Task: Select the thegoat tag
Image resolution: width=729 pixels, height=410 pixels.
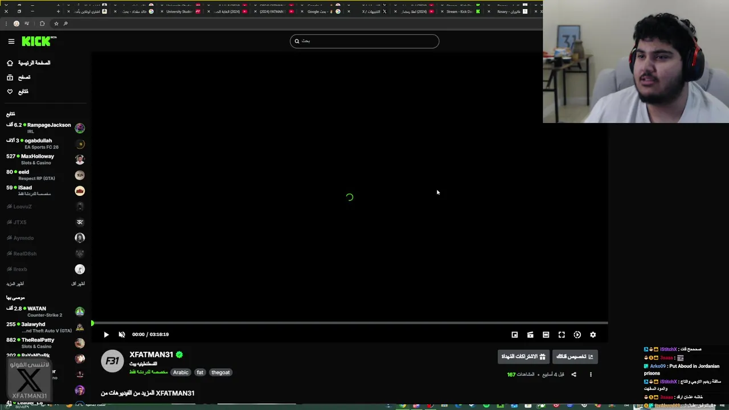Action: 220,372
